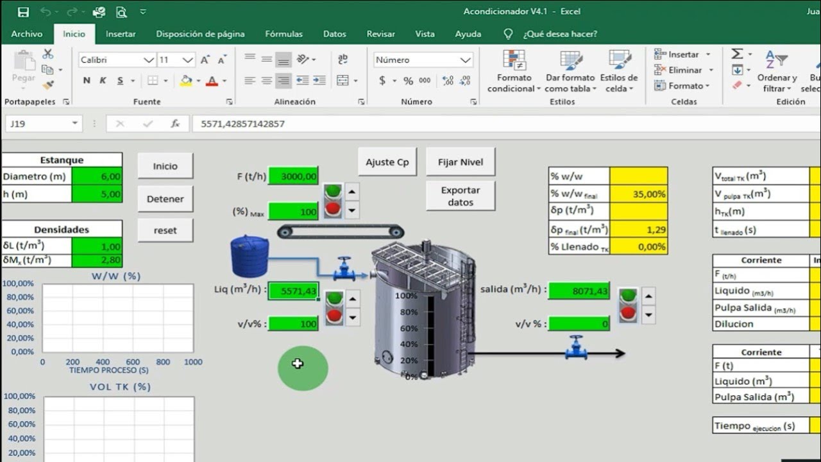Expand the Fuente dialog launcher

tap(230, 102)
